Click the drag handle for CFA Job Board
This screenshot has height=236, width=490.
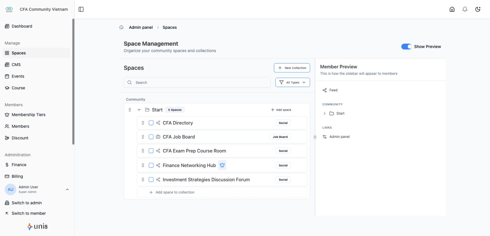coord(143,137)
